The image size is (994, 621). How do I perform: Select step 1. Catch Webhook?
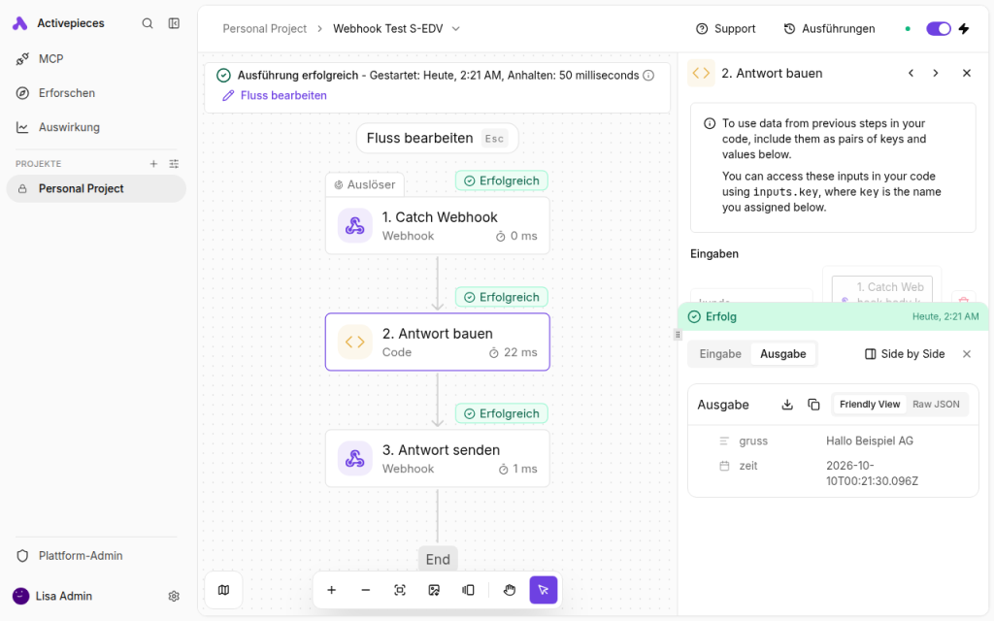pyautogui.click(x=438, y=225)
